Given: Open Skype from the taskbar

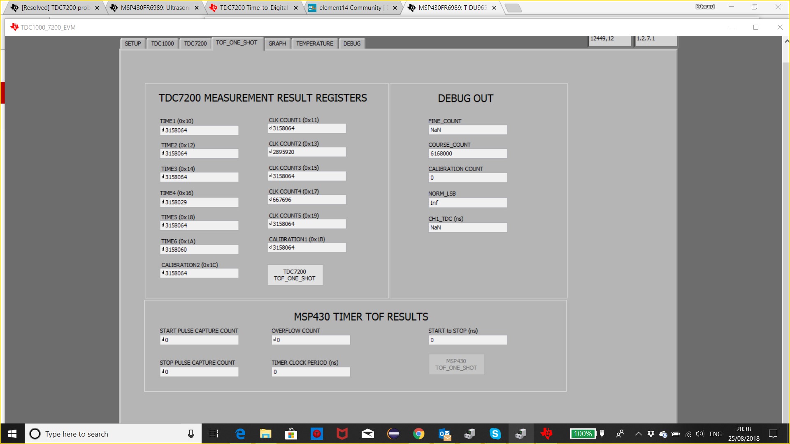Looking at the screenshot, I should tap(495, 434).
